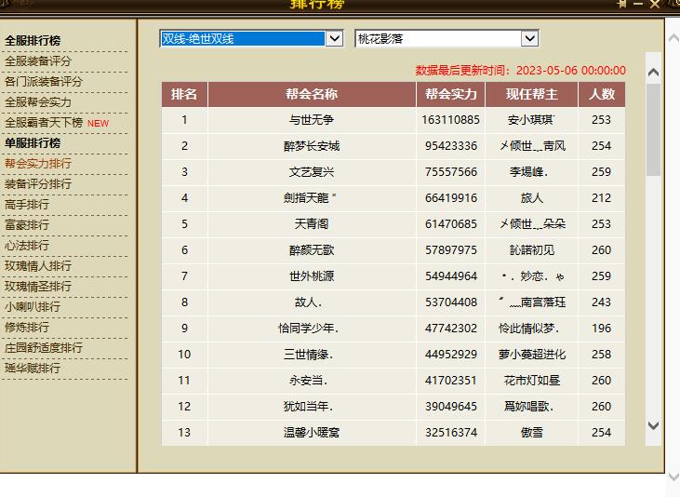680x497 pixels.
Task: Click strength value 95423336
Action: click(450, 146)
